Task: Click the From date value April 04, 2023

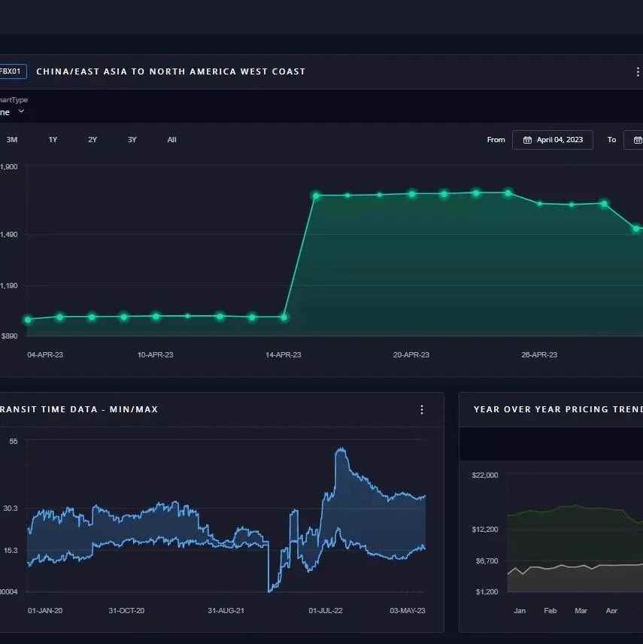Action: point(560,140)
